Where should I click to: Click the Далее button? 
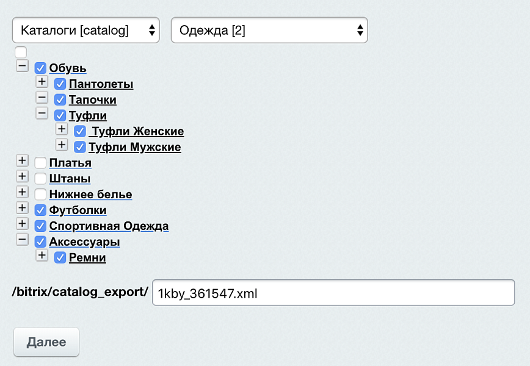tap(46, 342)
